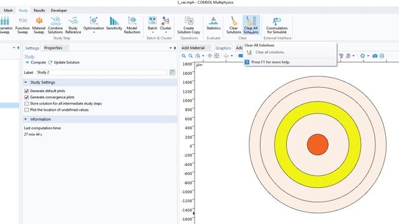This screenshot has height=224, width=399.
Task: Select the Graphics tab
Action: coord(223,48)
